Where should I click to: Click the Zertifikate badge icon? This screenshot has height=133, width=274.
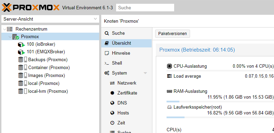point(112,93)
